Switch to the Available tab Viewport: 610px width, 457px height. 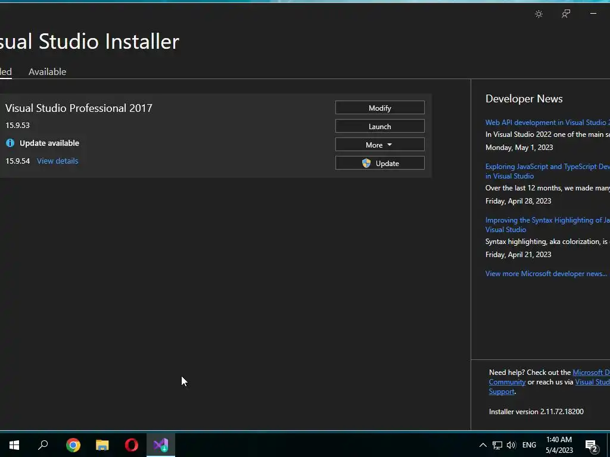[x=48, y=71]
